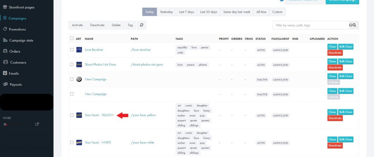Select Same day last week tab
Image resolution: width=374 pixels, height=157 pixels.
click(237, 12)
